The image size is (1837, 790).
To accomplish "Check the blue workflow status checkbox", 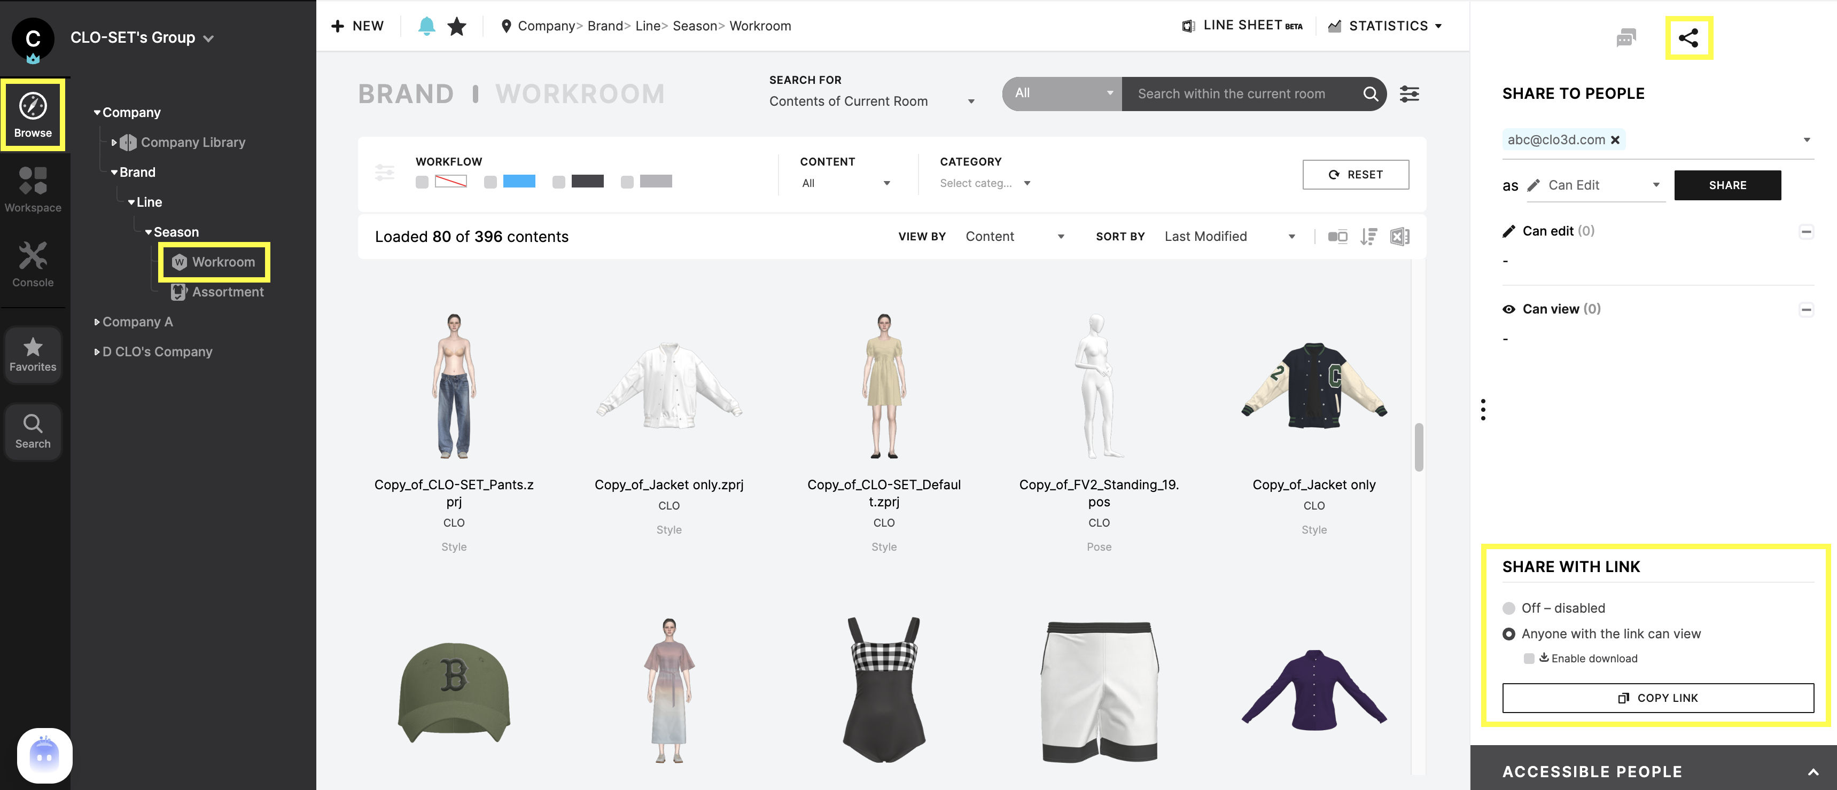I will pyautogui.click(x=490, y=183).
